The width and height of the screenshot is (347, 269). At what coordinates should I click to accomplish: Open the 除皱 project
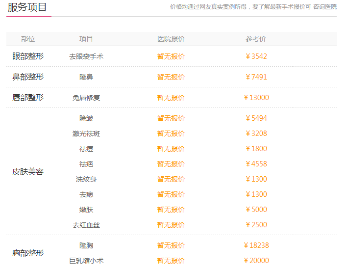[86, 118]
